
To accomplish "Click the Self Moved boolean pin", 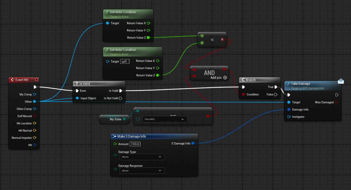I will (x=35, y=116).
